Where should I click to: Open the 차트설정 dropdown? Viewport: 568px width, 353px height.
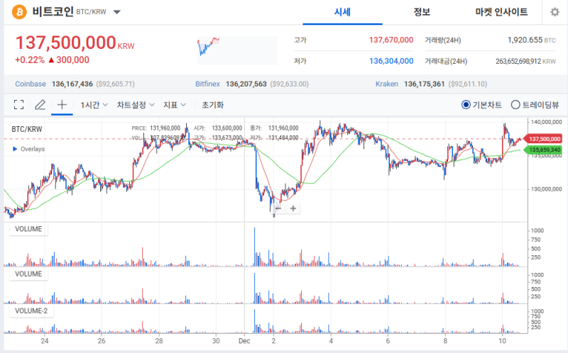(136, 105)
